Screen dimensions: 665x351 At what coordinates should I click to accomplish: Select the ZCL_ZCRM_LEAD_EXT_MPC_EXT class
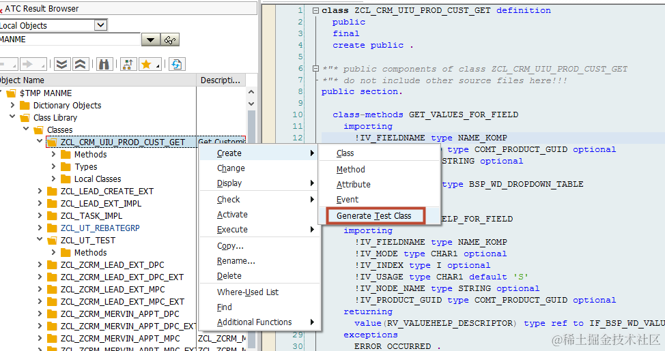coord(123,302)
